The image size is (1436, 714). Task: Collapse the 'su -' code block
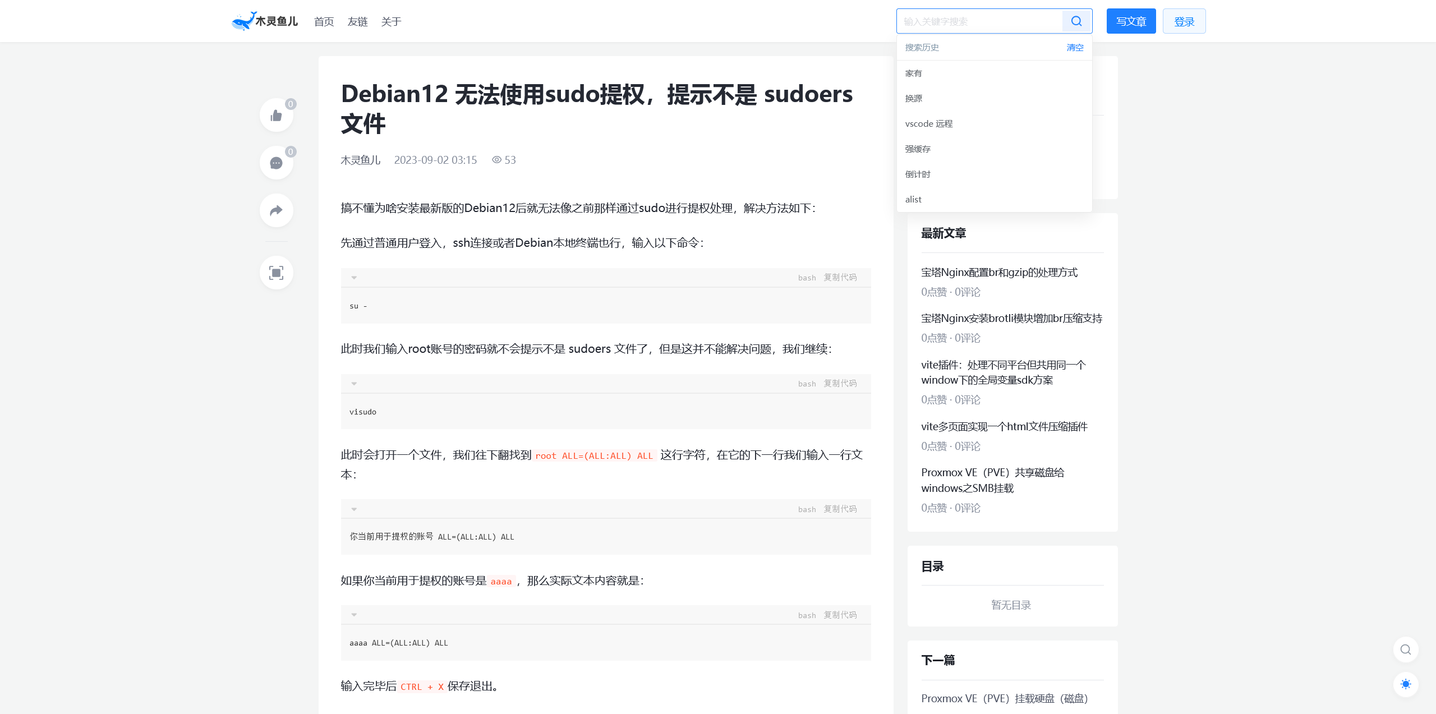coord(354,278)
